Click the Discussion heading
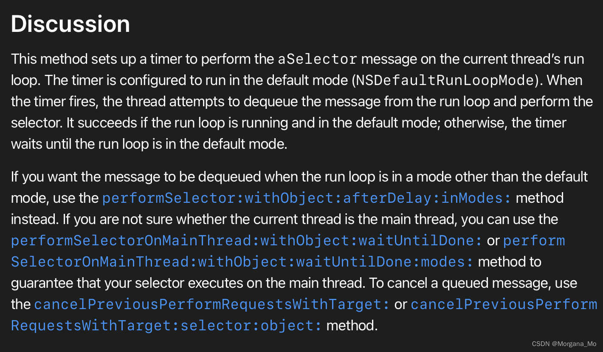 [x=70, y=24]
